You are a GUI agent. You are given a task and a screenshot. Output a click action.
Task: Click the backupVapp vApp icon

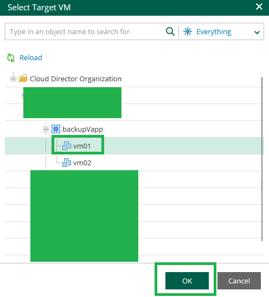pos(56,129)
